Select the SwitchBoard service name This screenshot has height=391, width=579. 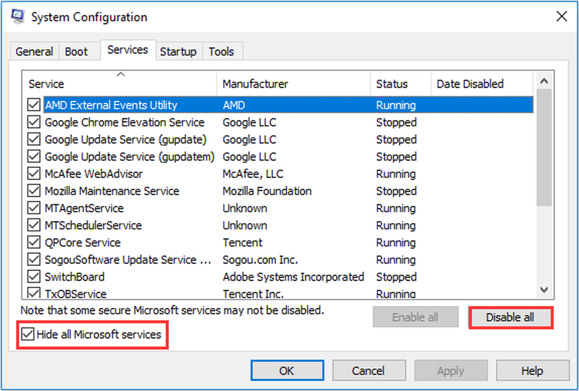[74, 277]
